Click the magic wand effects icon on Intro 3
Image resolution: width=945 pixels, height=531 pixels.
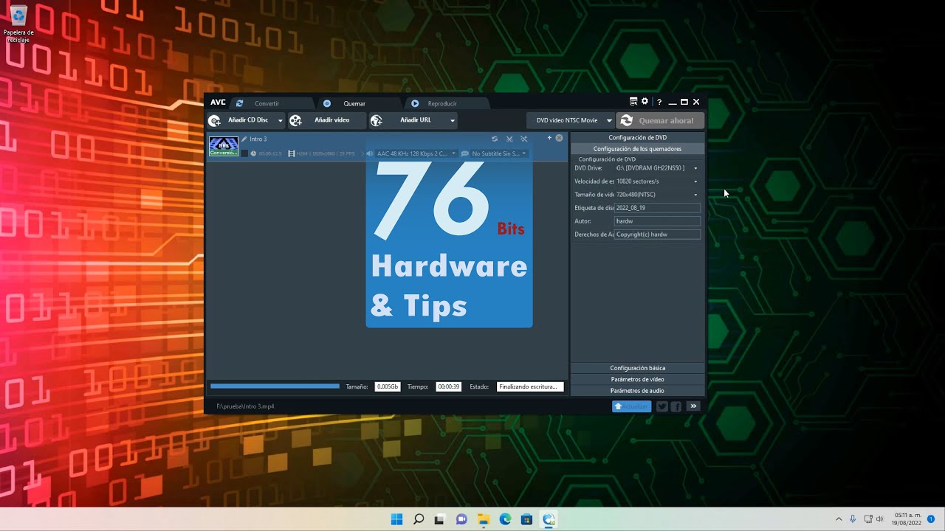tap(524, 139)
